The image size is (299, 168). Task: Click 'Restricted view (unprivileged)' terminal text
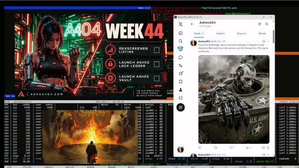coord(188,164)
